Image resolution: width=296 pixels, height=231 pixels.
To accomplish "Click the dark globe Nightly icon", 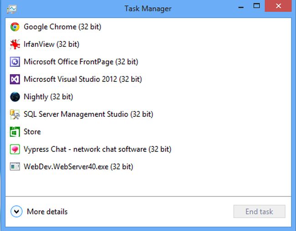I will [15, 97].
